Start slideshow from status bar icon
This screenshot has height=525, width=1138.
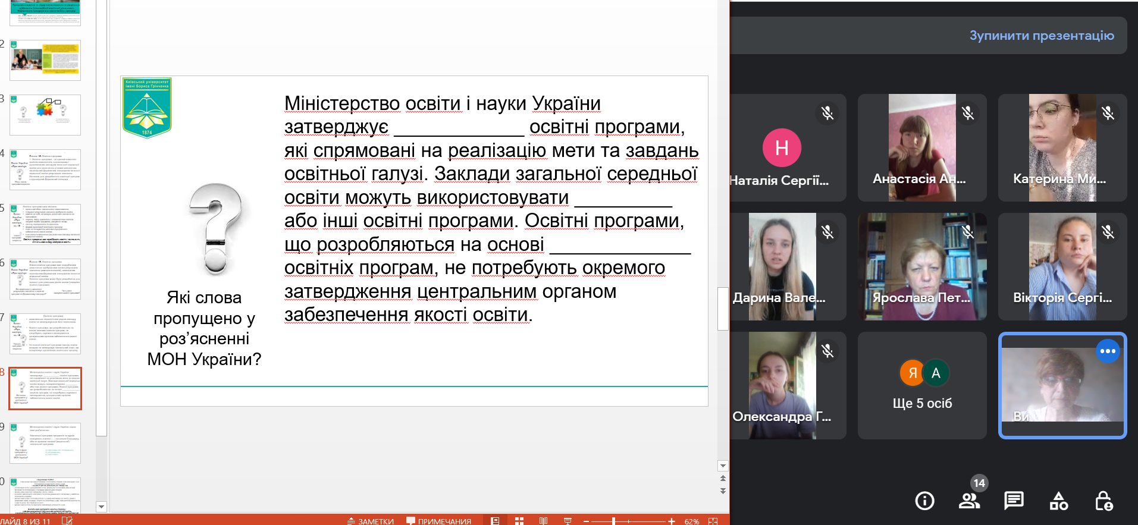click(568, 521)
